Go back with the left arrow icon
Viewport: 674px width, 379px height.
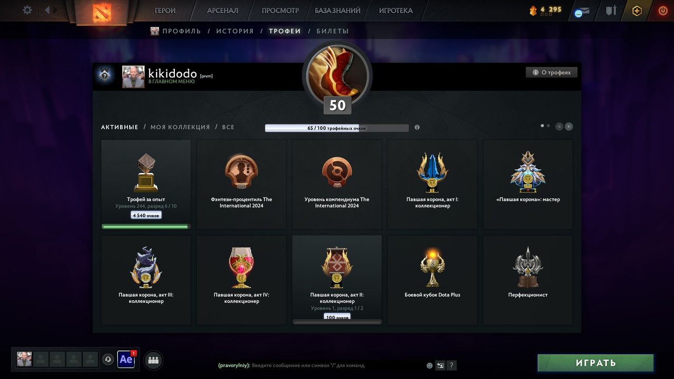[47, 10]
